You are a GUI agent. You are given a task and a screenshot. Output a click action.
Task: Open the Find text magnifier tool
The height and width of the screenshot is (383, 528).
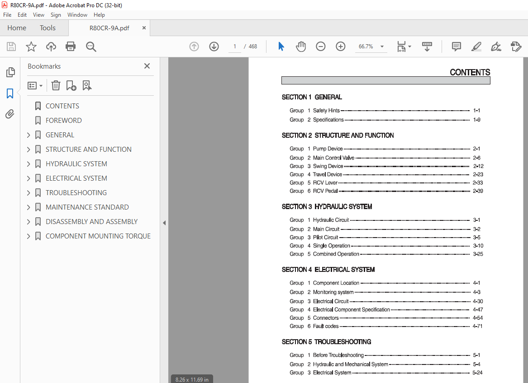pyautogui.click(x=91, y=47)
